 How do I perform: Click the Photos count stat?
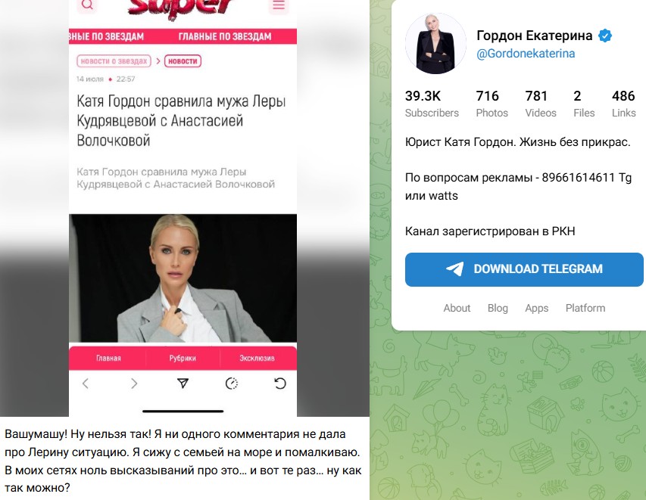tap(492, 104)
